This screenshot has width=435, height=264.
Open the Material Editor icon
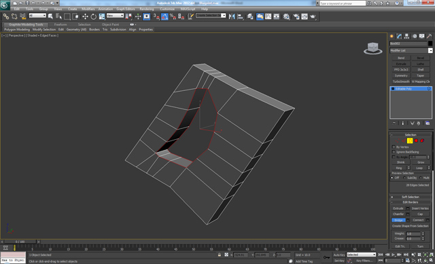coord(286,16)
